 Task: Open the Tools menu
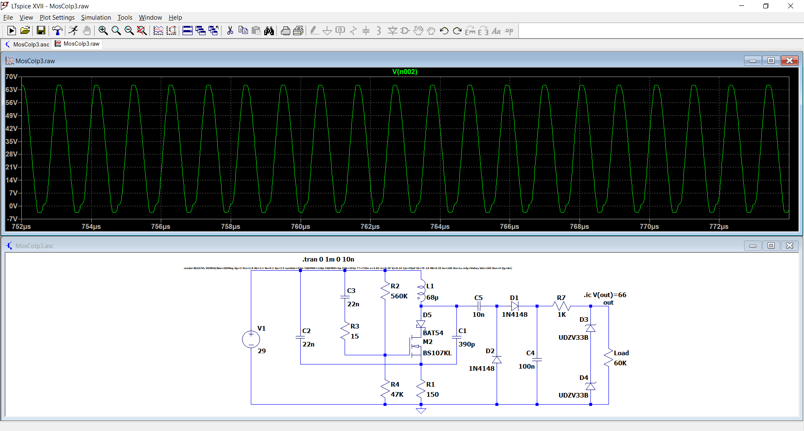pos(125,18)
